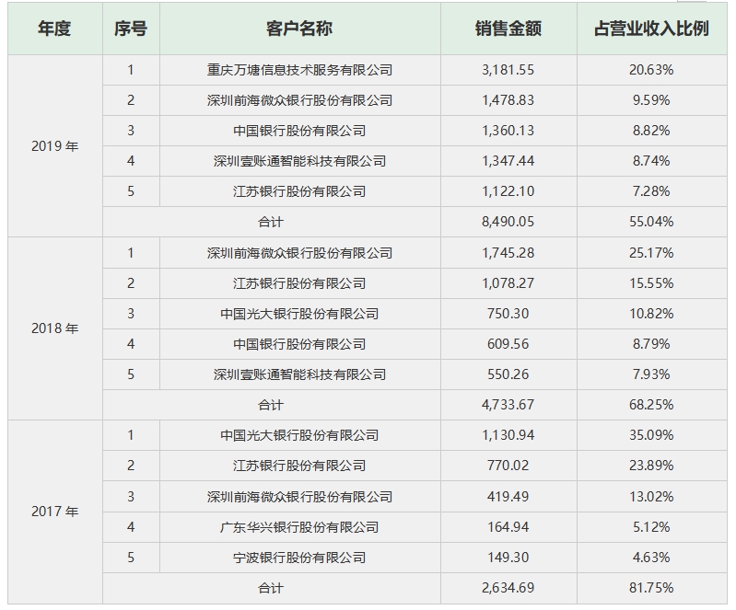Click sales amount 149.30
The image size is (736, 610).
(508, 558)
